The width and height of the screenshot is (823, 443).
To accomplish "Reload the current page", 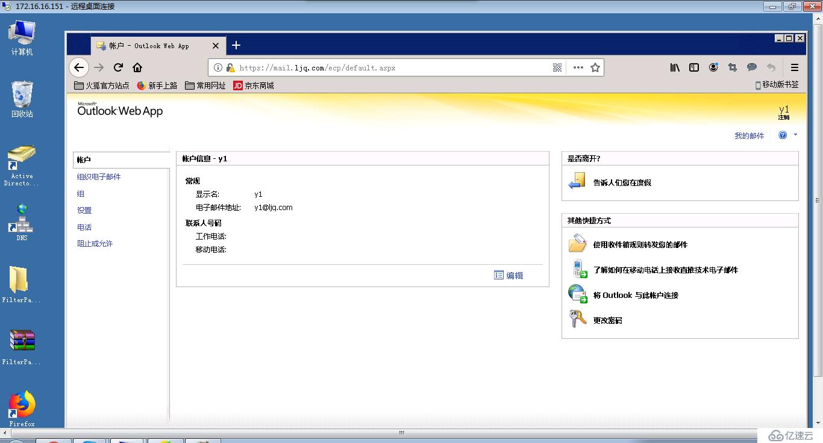I will click(119, 67).
